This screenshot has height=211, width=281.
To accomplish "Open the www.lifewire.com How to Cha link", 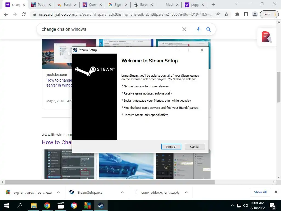I will [x=57, y=142].
